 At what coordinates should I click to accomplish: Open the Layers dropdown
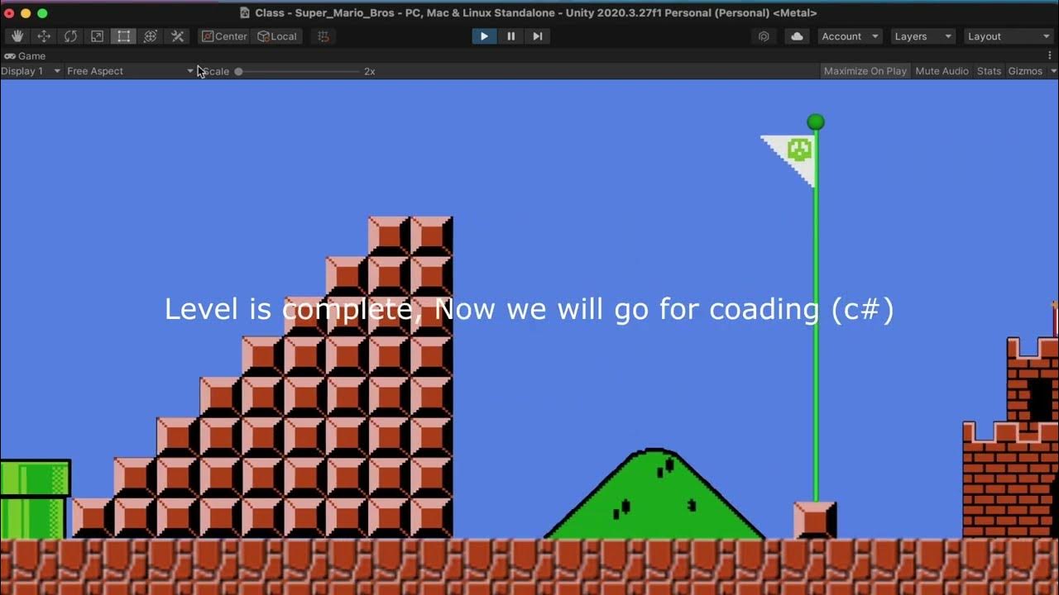point(922,36)
